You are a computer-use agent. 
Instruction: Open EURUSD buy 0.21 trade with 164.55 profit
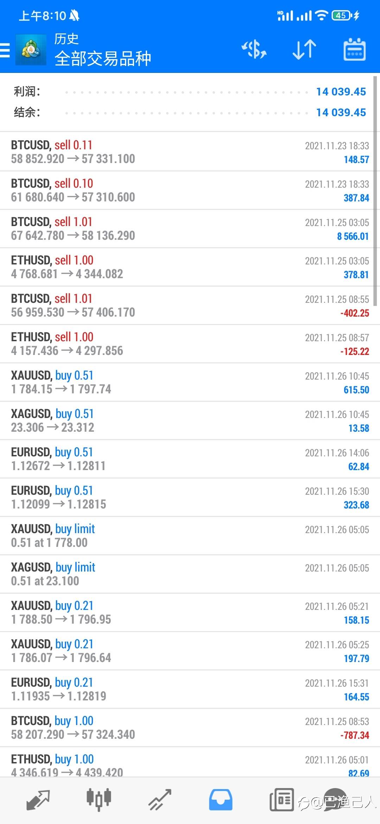[x=190, y=689]
